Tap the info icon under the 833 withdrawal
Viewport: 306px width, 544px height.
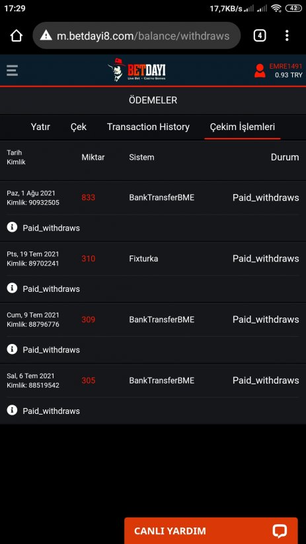click(x=12, y=228)
